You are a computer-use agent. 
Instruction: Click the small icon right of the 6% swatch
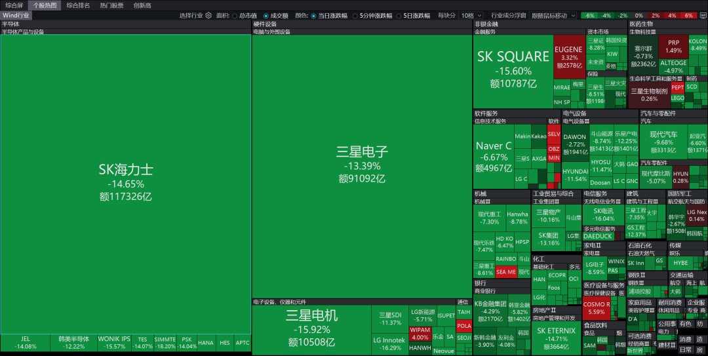click(x=701, y=15)
